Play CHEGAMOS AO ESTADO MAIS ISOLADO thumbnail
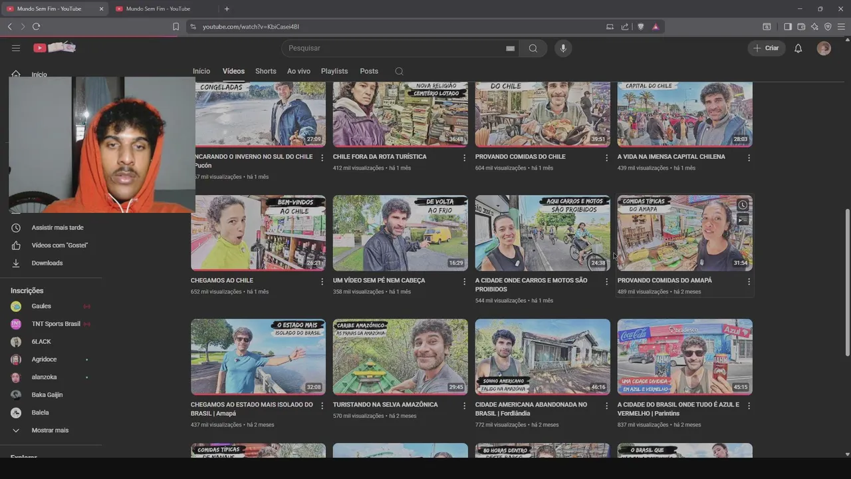 258,357
